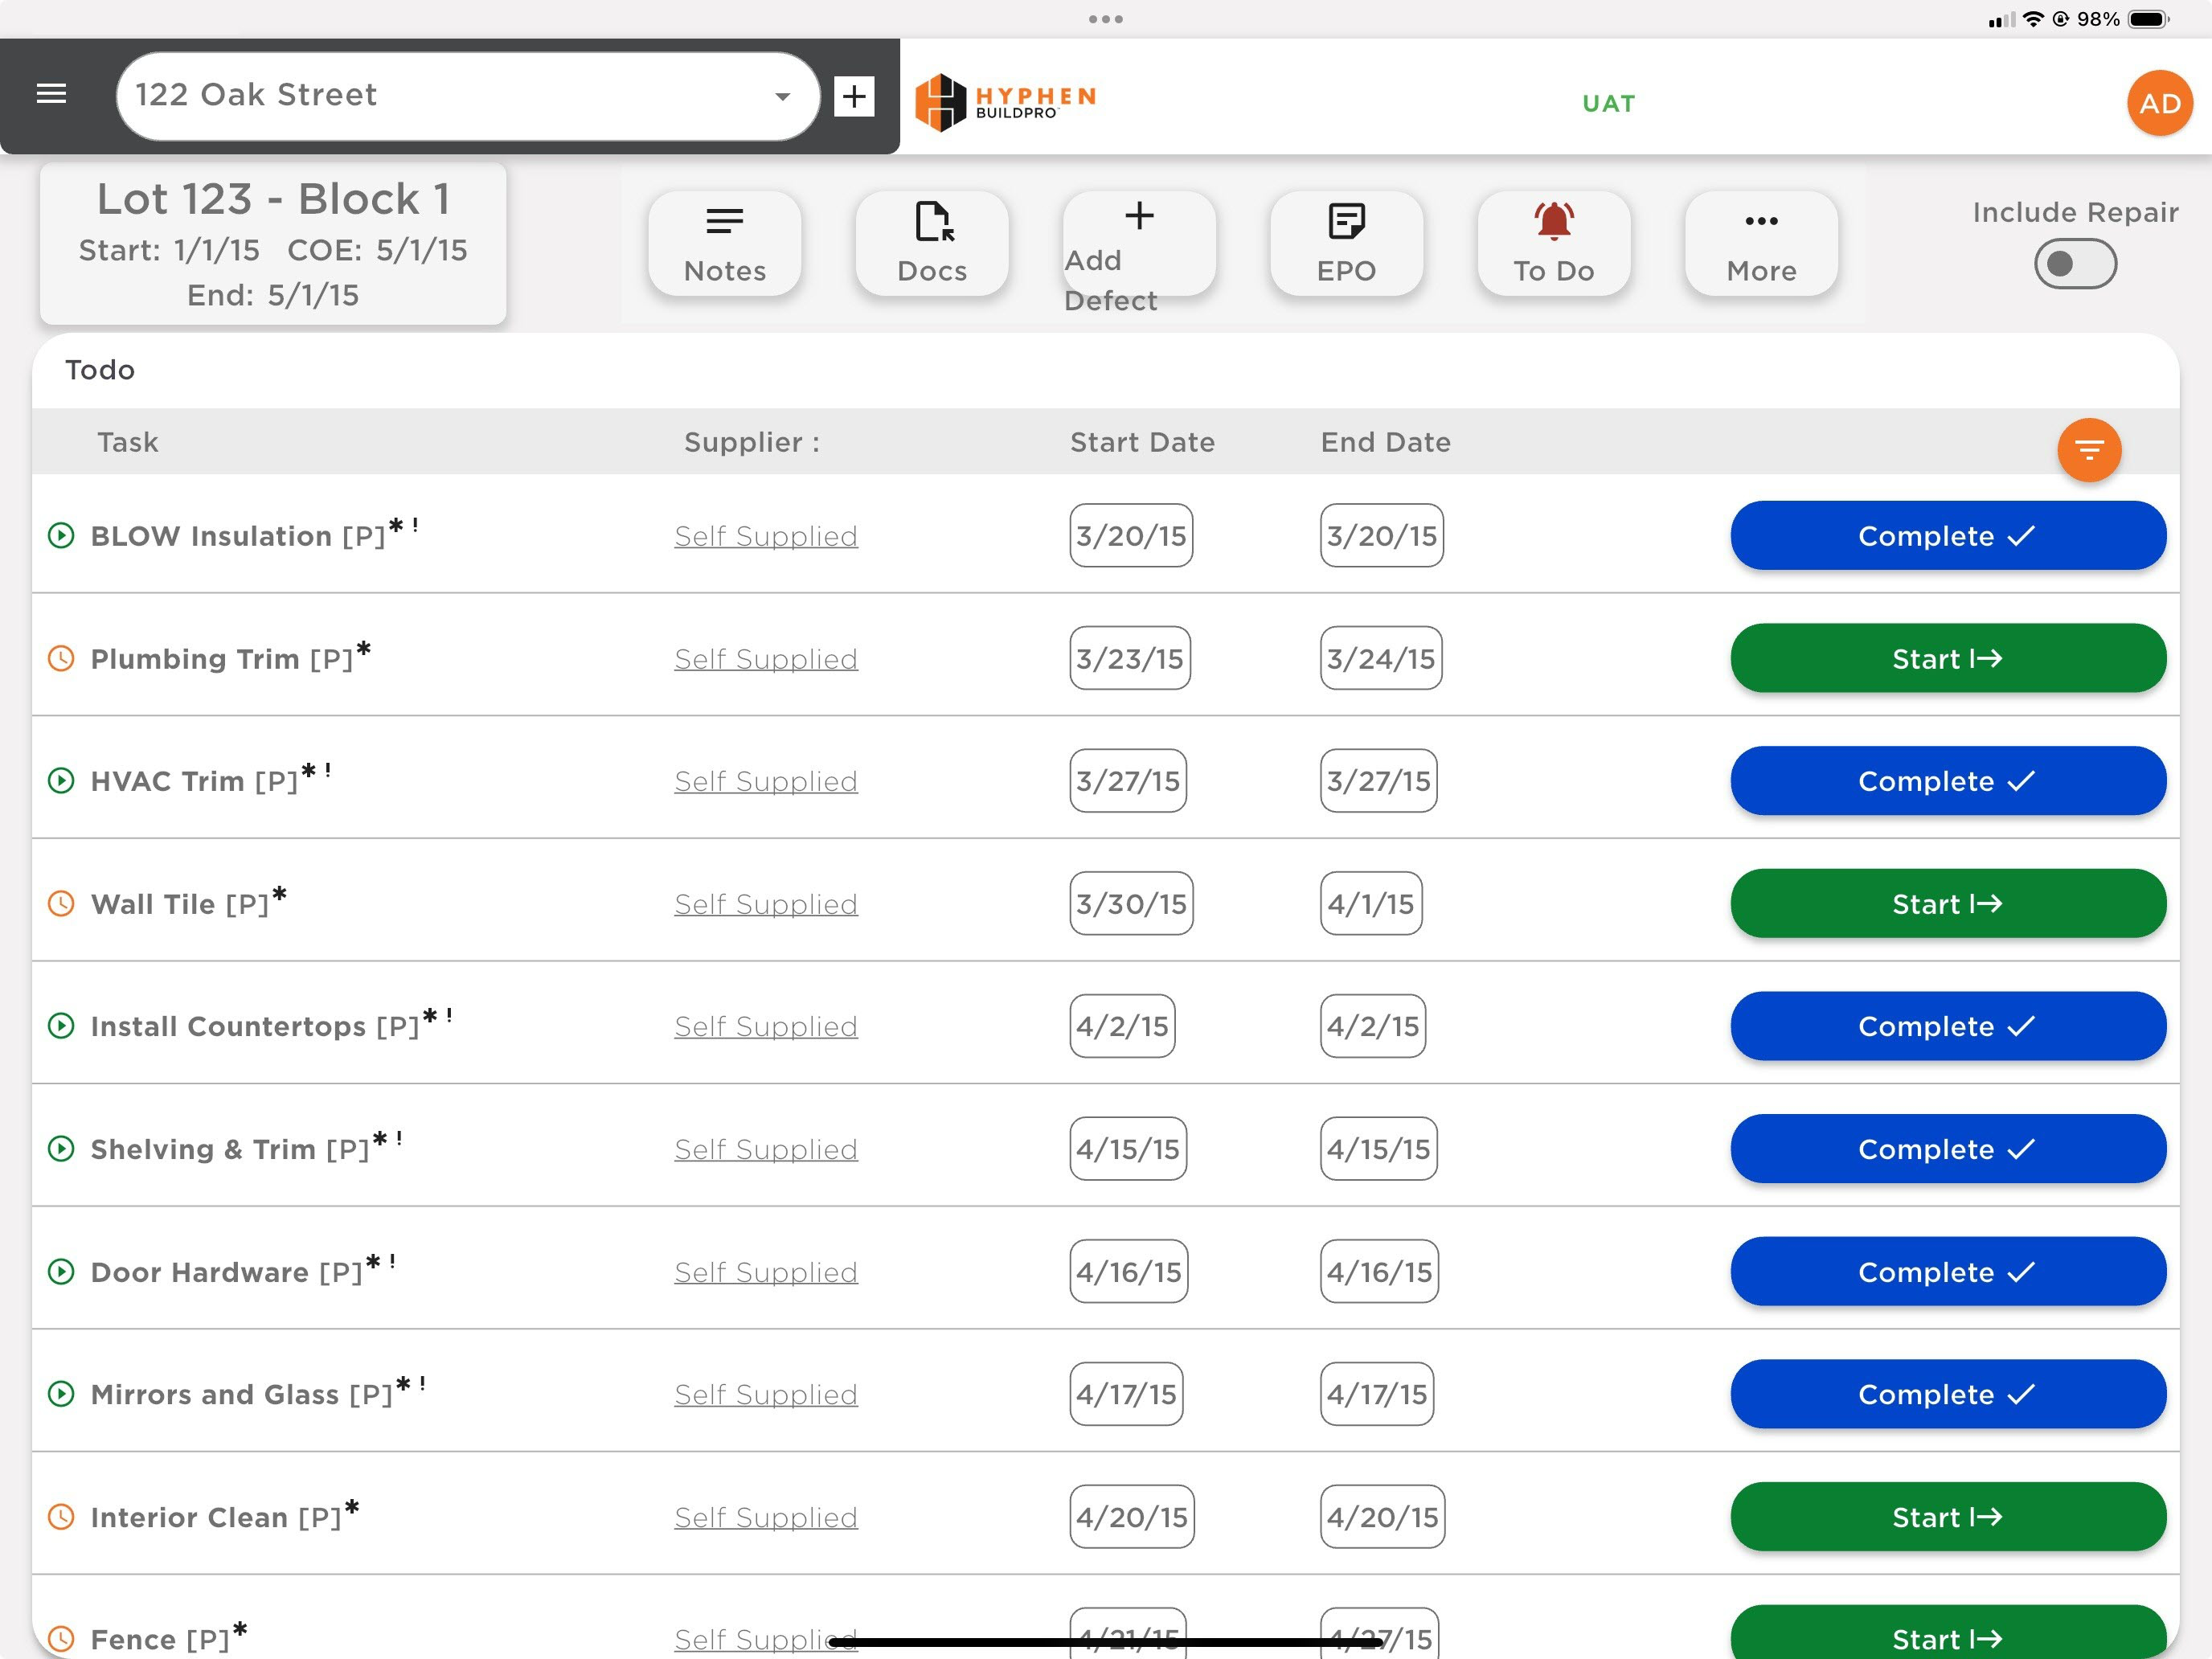The width and height of the screenshot is (2212, 1659).
Task: Edit the End Date 4/1/15 for Wall Tile
Action: pos(1371,904)
